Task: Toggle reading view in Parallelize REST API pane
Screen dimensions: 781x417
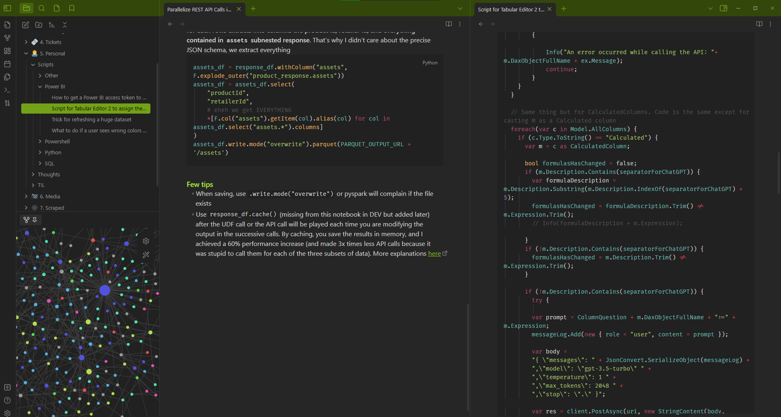Action: click(449, 24)
